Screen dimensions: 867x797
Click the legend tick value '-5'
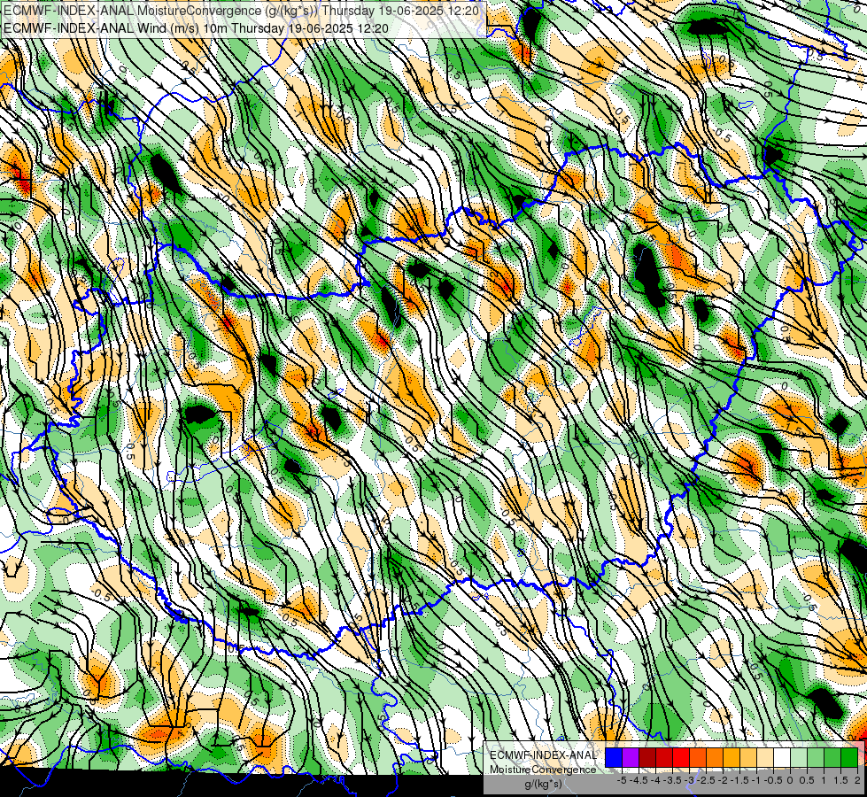pos(622,780)
